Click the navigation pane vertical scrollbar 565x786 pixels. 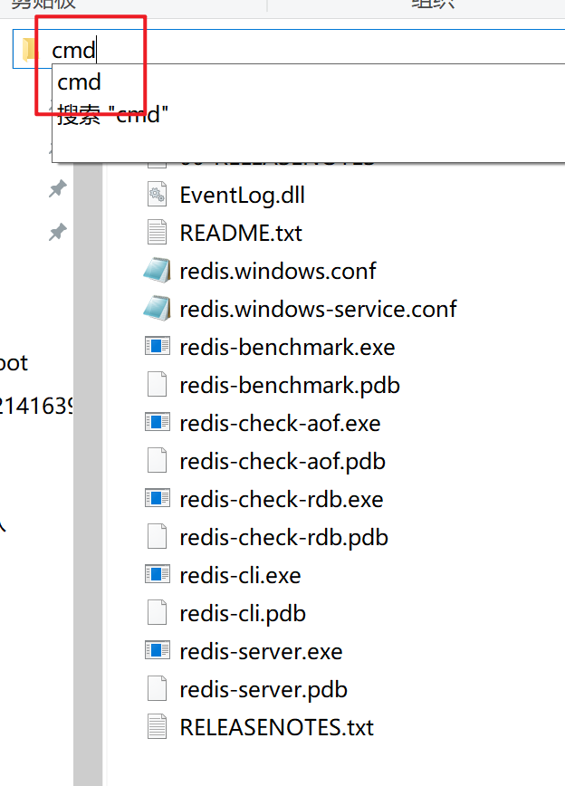88,474
